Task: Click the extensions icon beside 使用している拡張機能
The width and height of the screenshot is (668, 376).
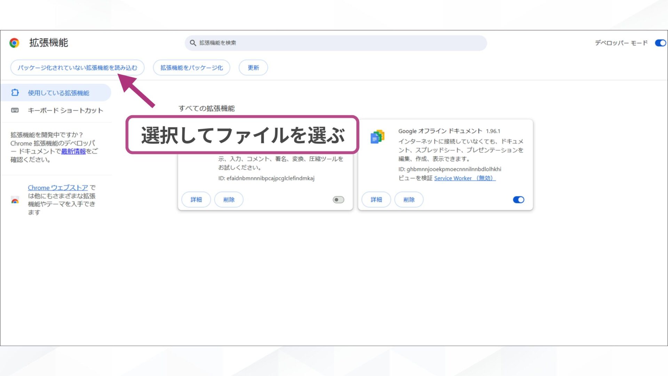Action: click(15, 92)
